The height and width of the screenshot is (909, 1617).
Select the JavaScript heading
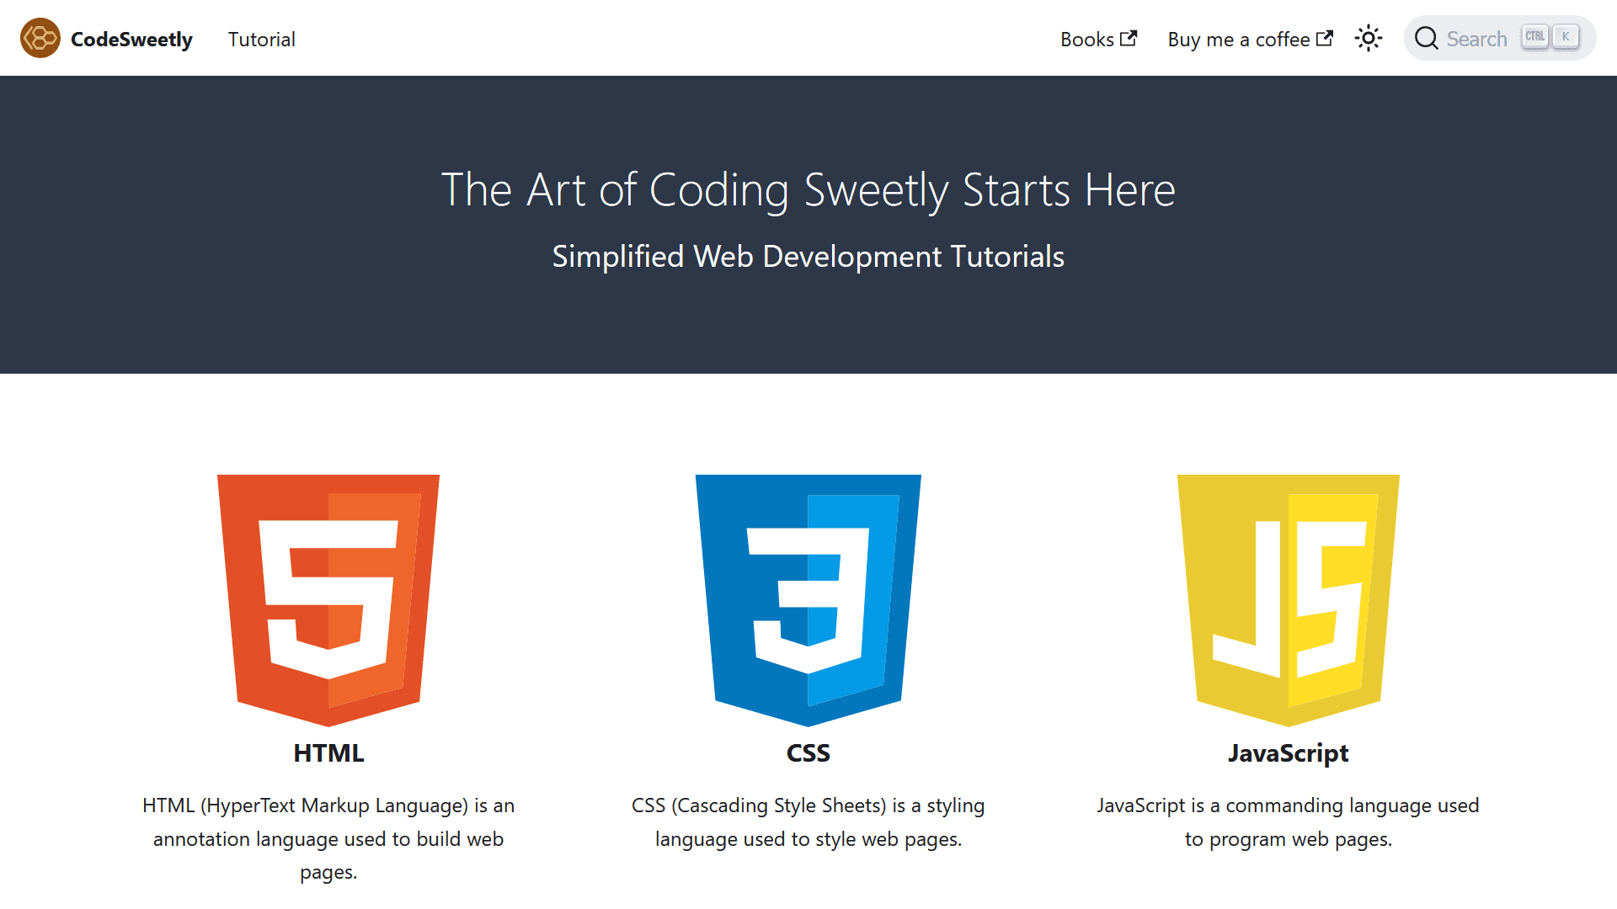point(1289,753)
